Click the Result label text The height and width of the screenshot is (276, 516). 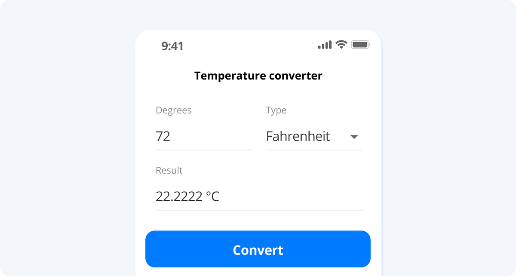169,170
